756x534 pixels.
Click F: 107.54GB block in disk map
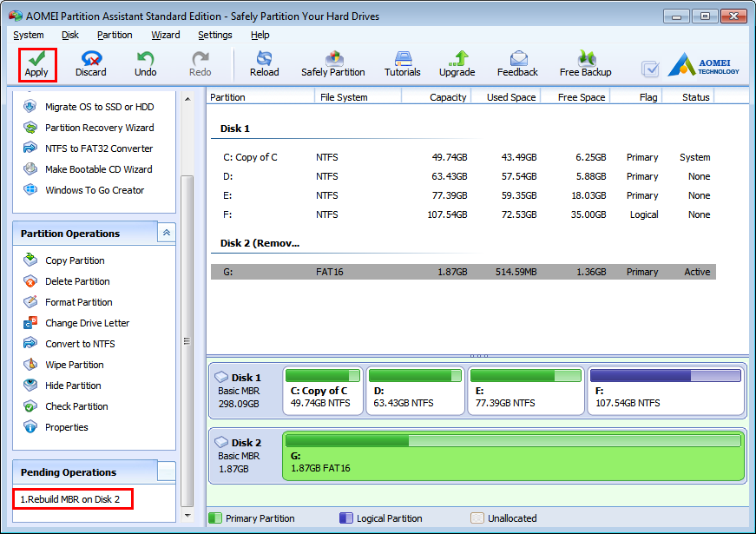[666, 391]
